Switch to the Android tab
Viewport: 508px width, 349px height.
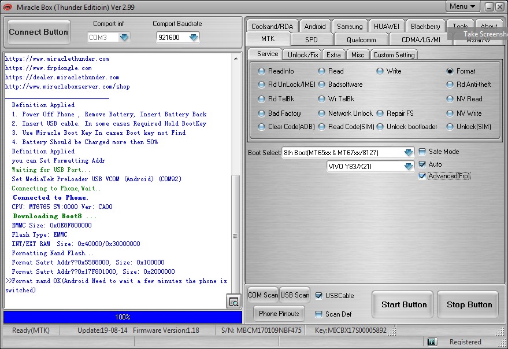(x=315, y=26)
